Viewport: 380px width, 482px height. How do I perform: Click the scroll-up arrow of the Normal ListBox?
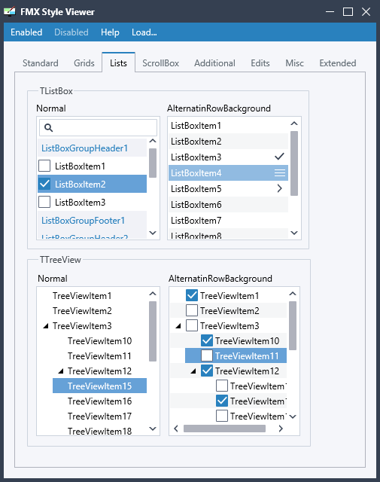click(x=153, y=141)
